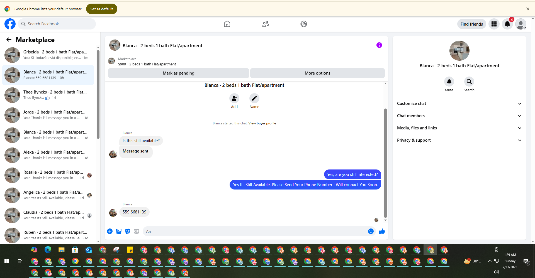The image size is (535, 278).
Task: Show hidden tray icons chevron
Action: coord(490,261)
